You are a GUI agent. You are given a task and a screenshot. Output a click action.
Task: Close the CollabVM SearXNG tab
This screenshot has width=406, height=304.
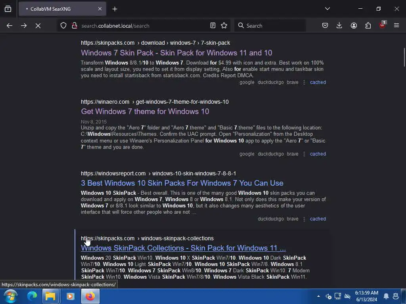pyautogui.click(x=100, y=9)
